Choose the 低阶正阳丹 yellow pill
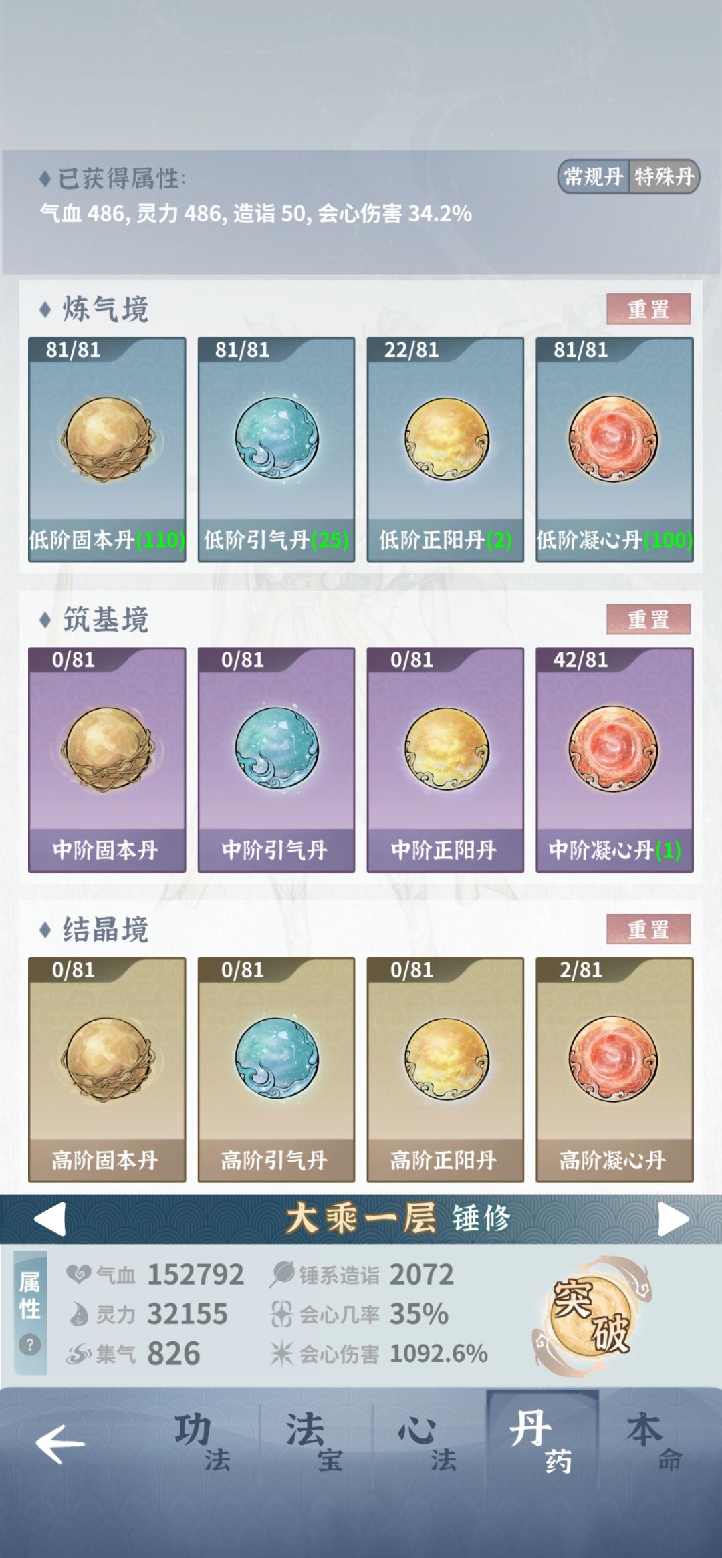Image resolution: width=722 pixels, height=1558 pixels. coord(446,439)
